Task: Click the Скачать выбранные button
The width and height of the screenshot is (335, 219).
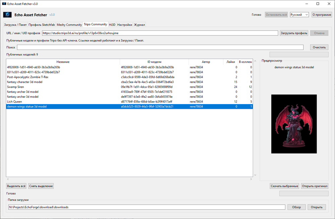Action: point(284,186)
